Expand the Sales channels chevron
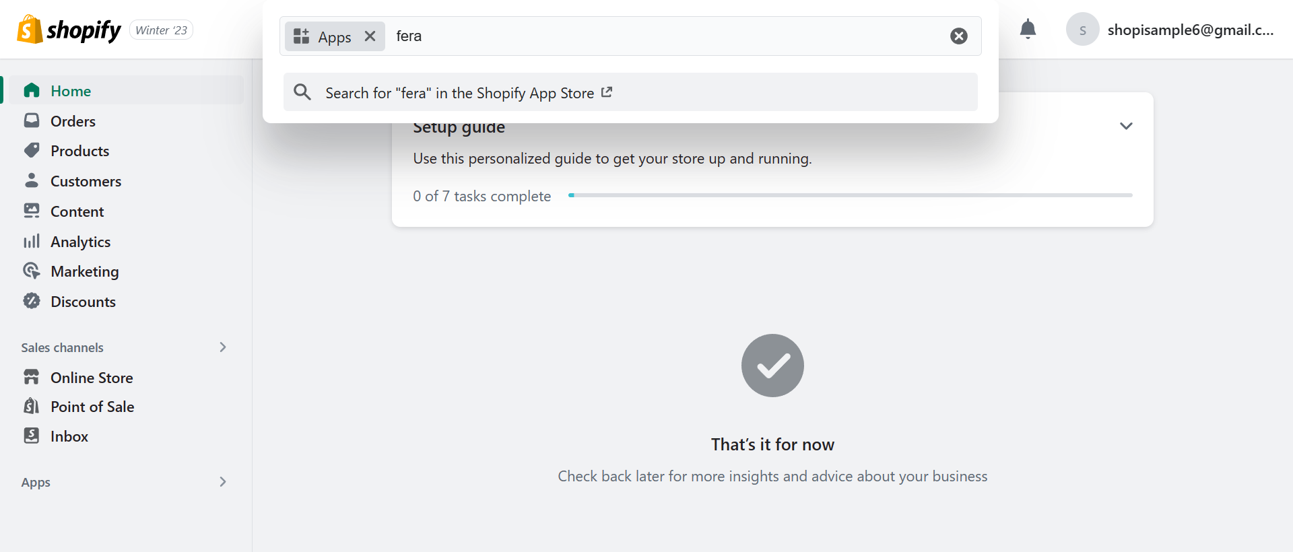 (223, 347)
